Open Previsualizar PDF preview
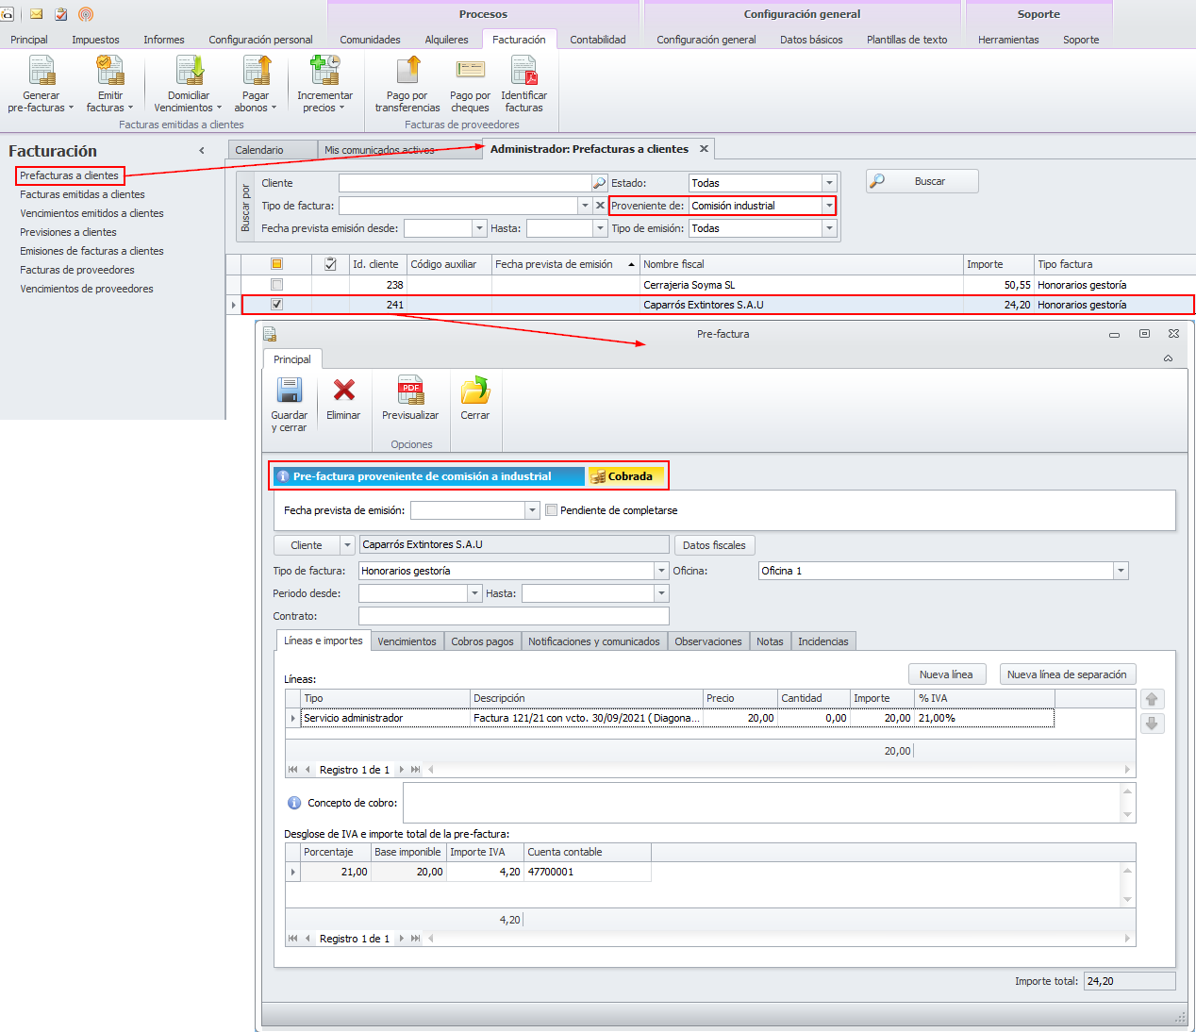This screenshot has height=1032, width=1196. point(410,391)
